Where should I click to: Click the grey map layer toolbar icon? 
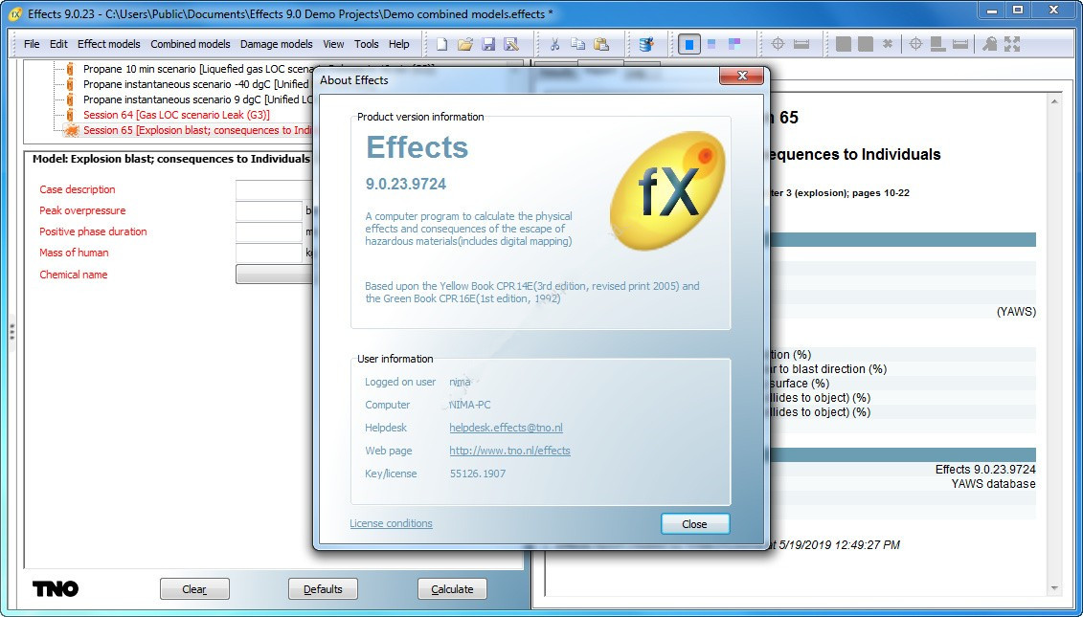click(x=938, y=44)
